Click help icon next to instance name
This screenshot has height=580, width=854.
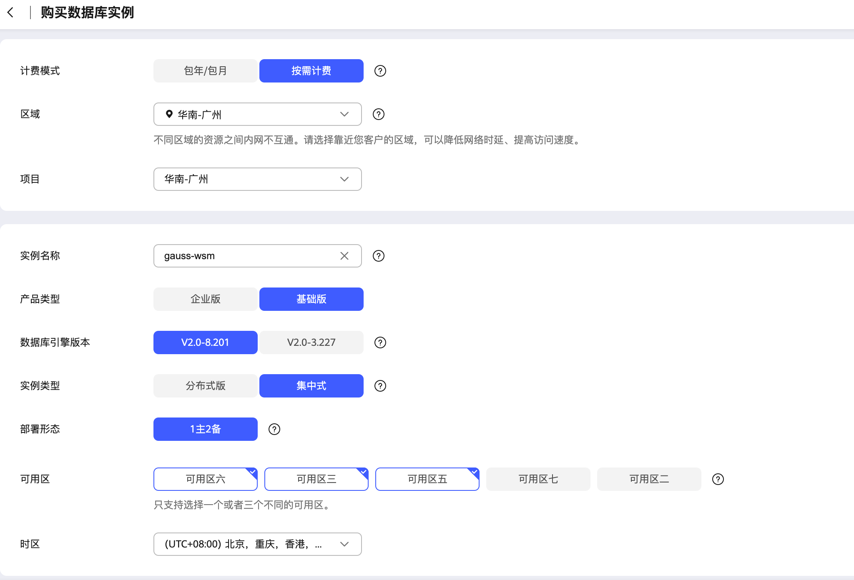(x=378, y=256)
